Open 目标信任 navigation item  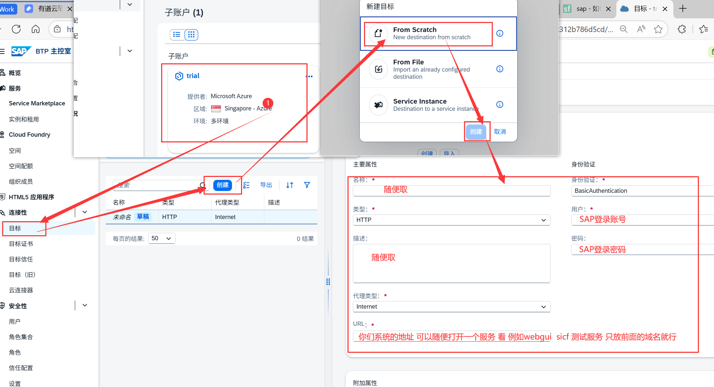(21, 259)
